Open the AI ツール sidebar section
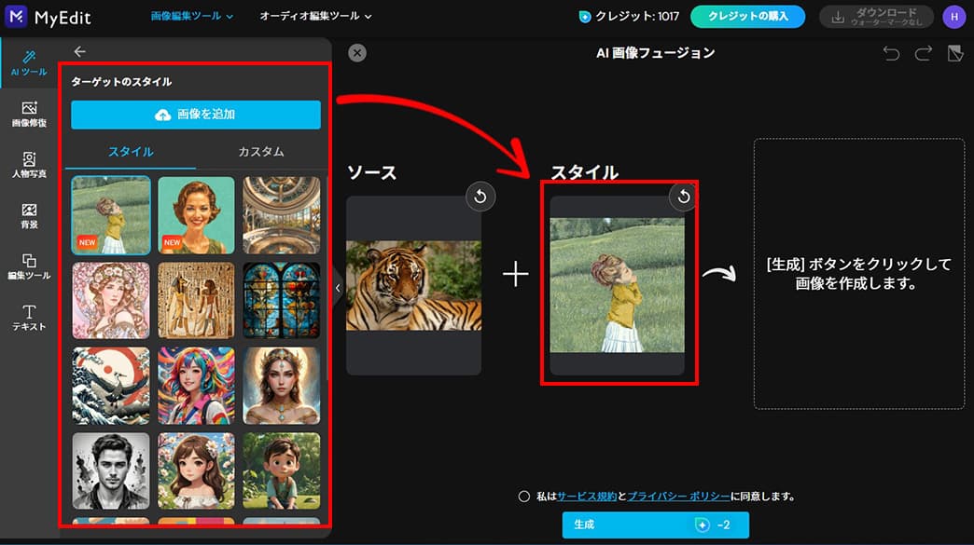The height and width of the screenshot is (545, 974). coord(29,63)
